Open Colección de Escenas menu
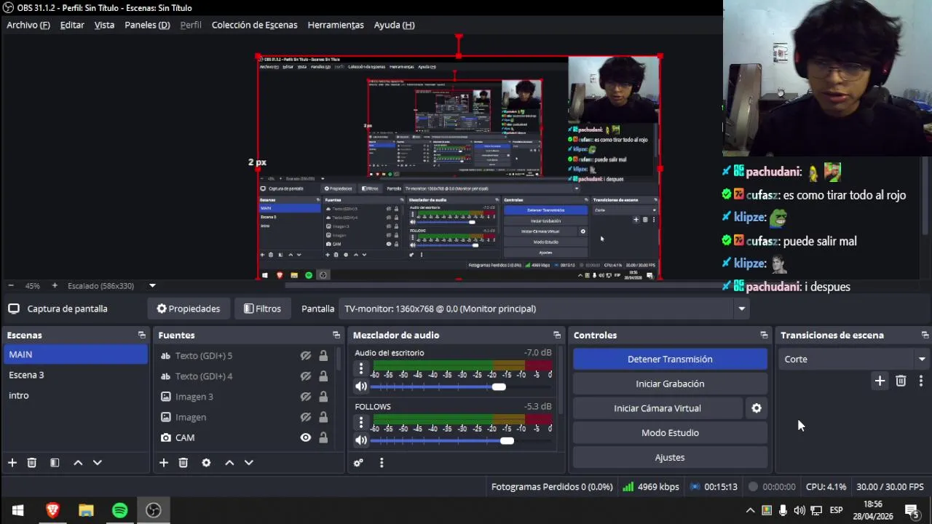 (x=255, y=25)
